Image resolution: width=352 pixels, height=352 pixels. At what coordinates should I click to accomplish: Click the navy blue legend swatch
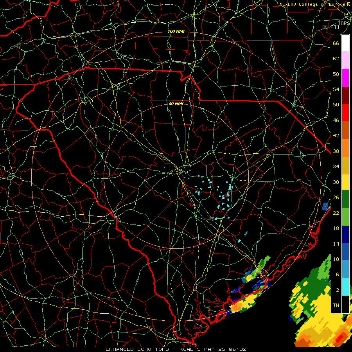[x=345, y=234]
